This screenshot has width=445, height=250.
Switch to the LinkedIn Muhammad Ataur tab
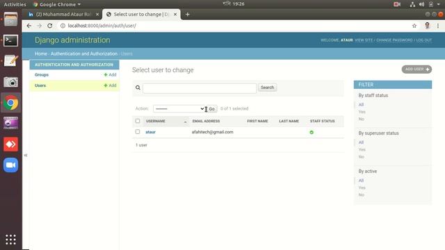click(63, 14)
